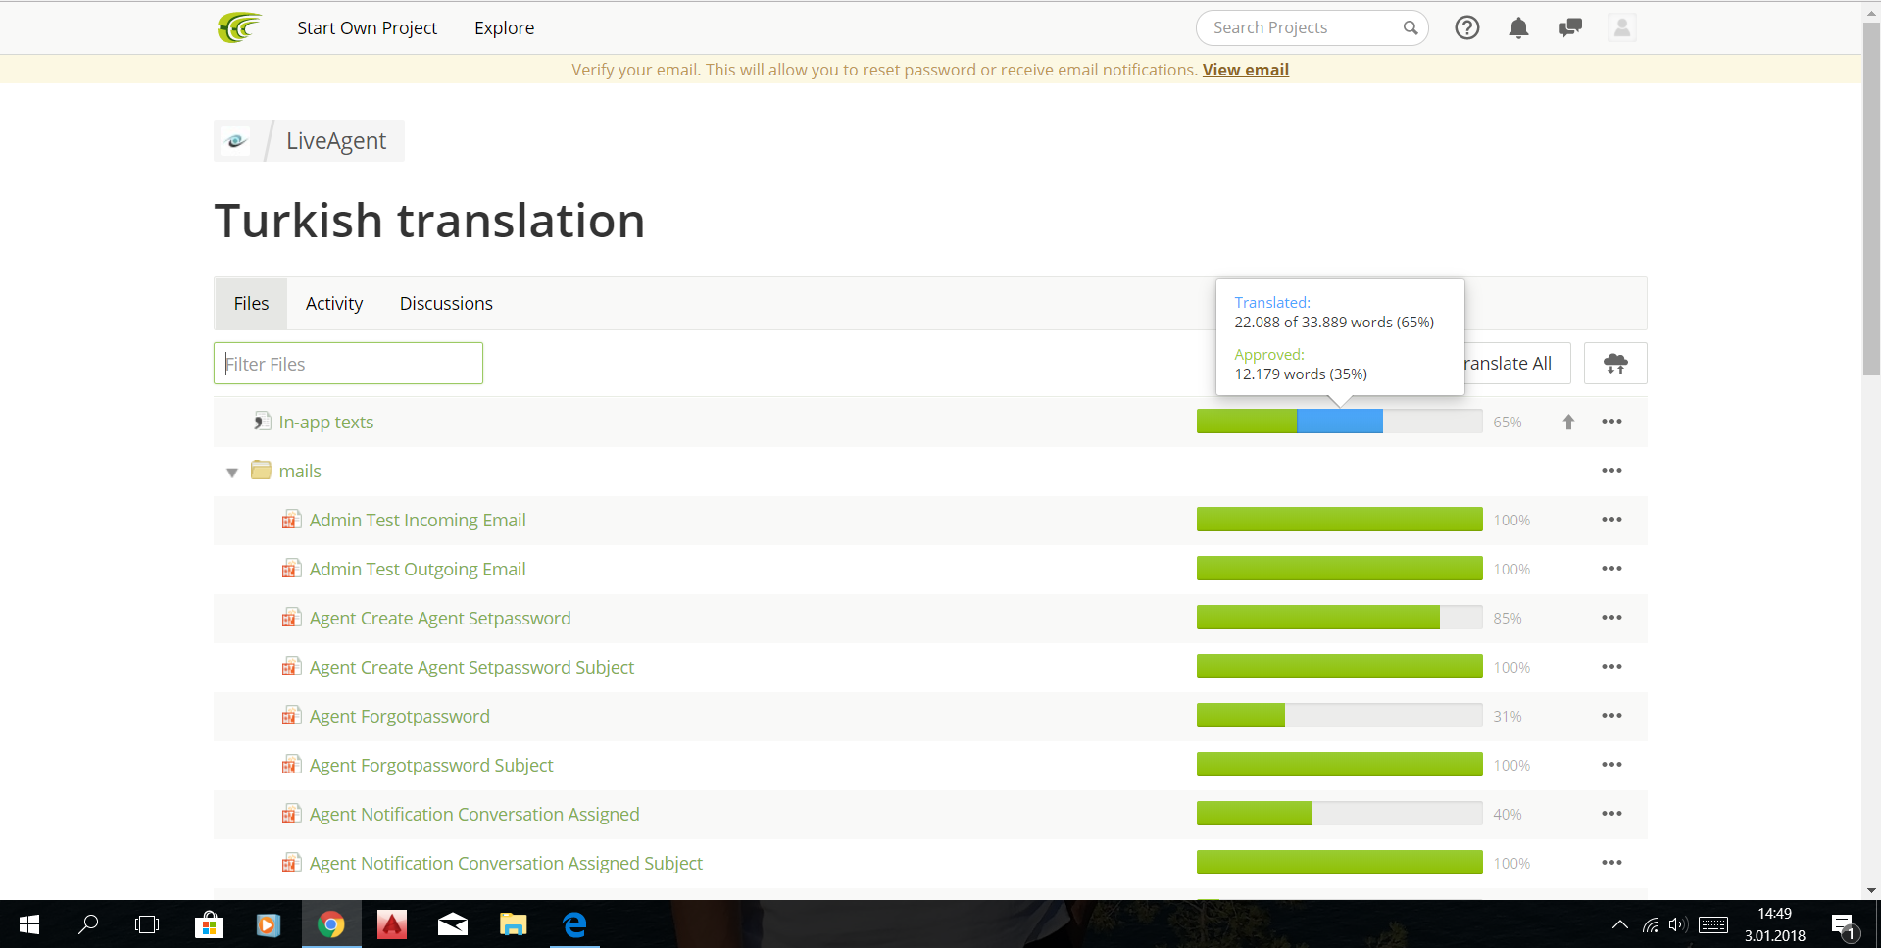Show hidden system tray icons chevron
The height and width of the screenshot is (948, 1881).
(x=1620, y=924)
